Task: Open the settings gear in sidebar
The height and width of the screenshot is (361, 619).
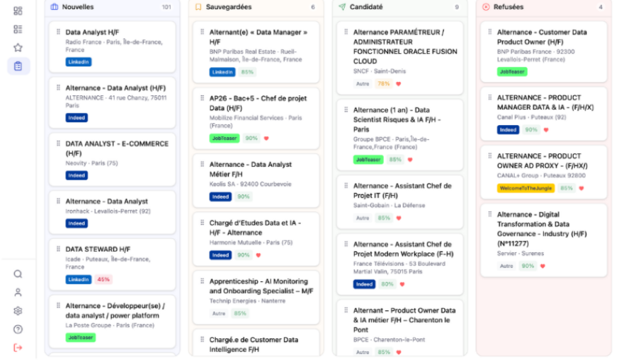Action: tap(18, 311)
